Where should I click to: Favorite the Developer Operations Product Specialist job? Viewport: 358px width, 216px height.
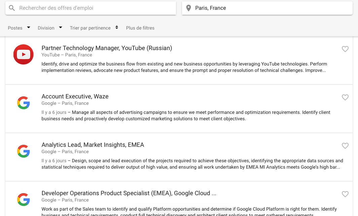pyautogui.click(x=345, y=194)
